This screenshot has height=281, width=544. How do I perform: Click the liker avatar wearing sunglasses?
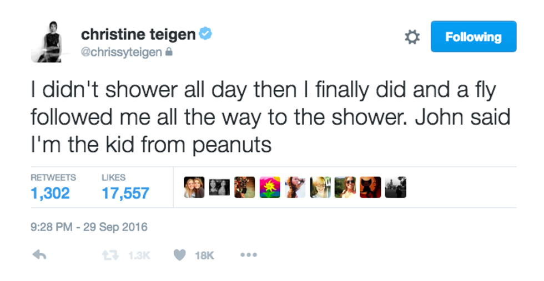345,187
